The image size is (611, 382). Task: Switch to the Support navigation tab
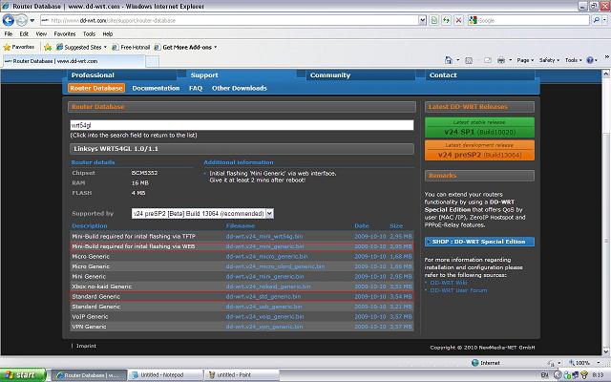tap(203, 74)
